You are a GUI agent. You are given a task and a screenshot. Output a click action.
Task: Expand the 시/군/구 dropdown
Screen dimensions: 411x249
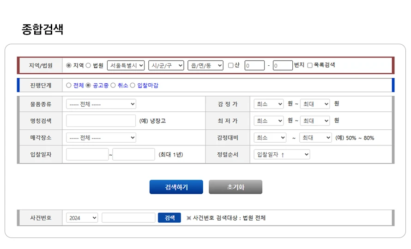166,65
